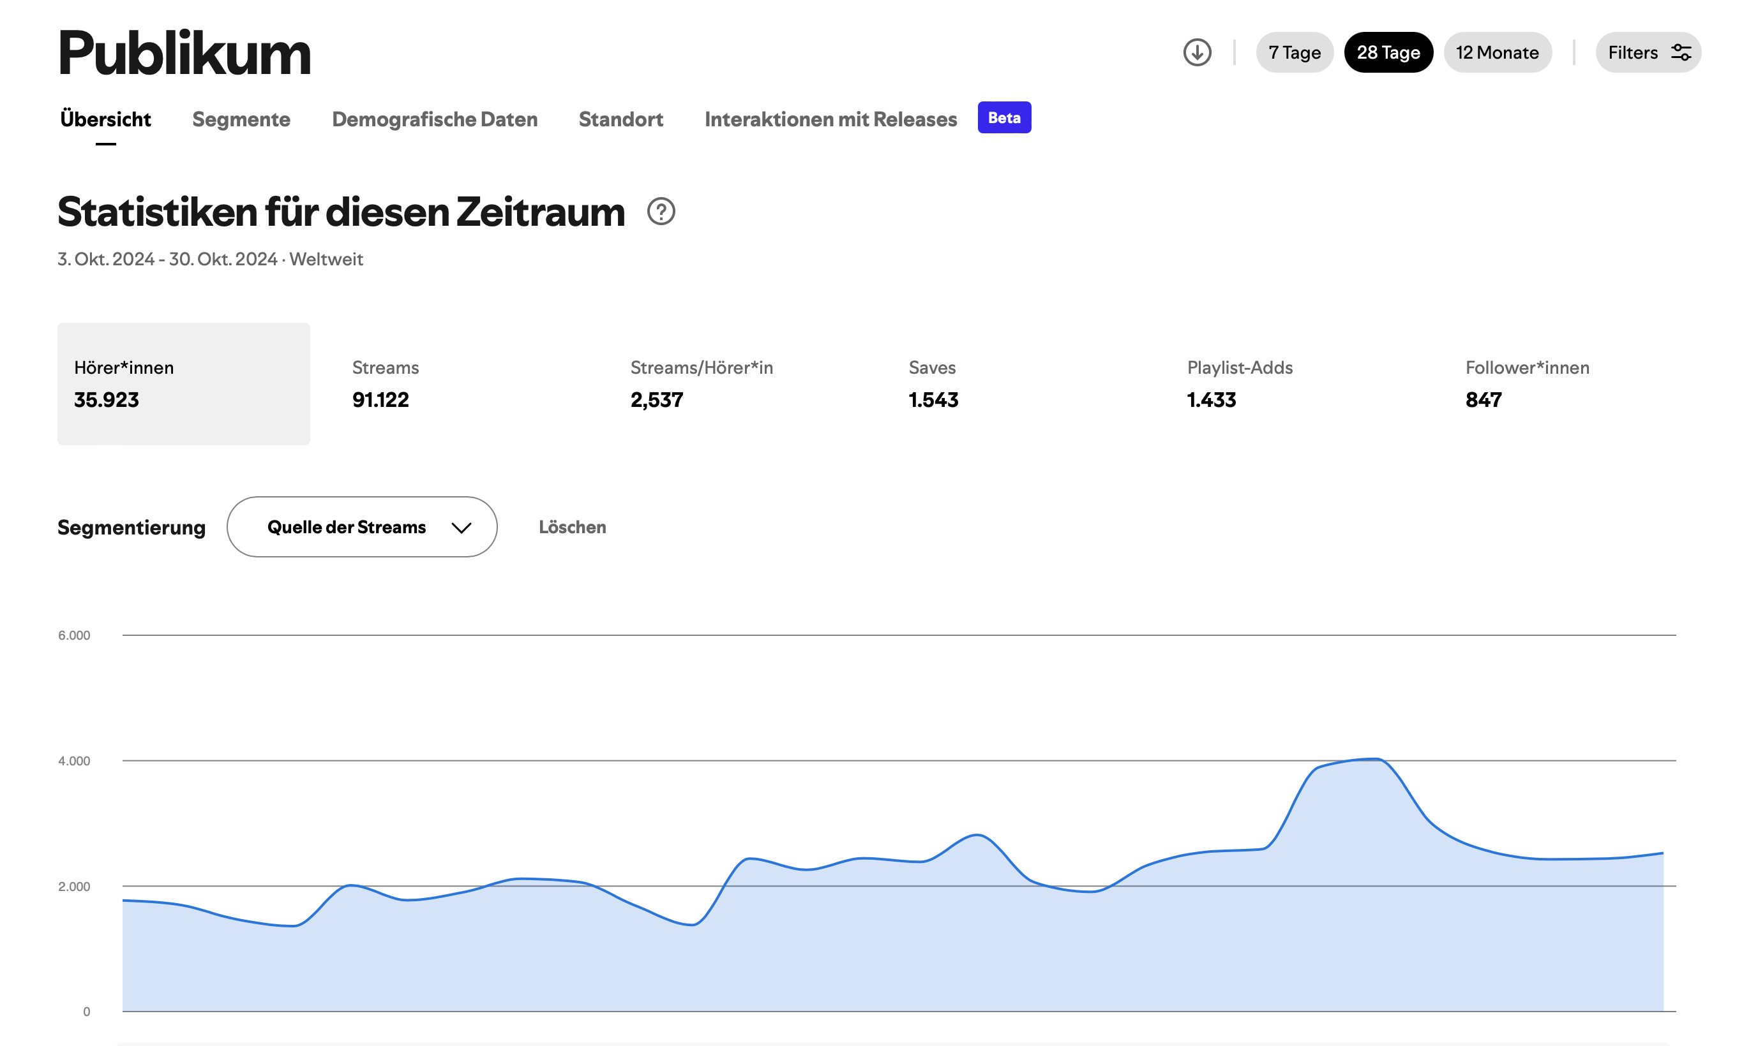Image resolution: width=1758 pixels, height=1046 pixels.
Task: Switch to the Segmente tab
Action: 241,119
